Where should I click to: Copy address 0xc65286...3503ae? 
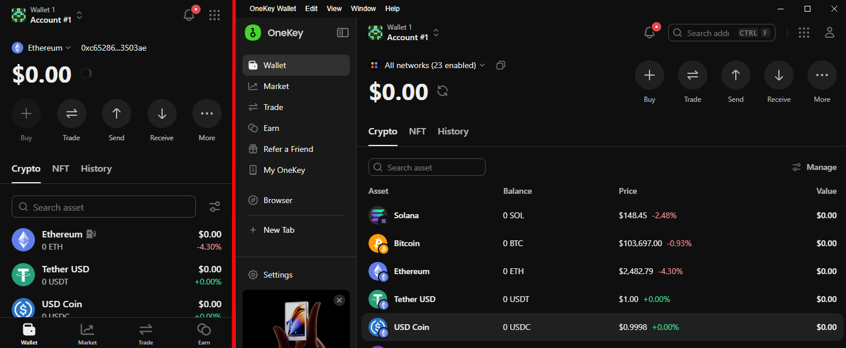pos(114,48)
